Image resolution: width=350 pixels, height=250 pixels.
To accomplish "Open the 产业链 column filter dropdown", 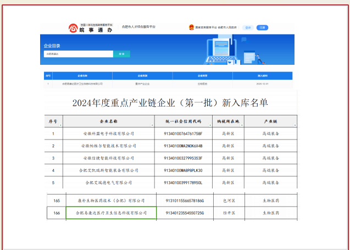I will [295, 125].
